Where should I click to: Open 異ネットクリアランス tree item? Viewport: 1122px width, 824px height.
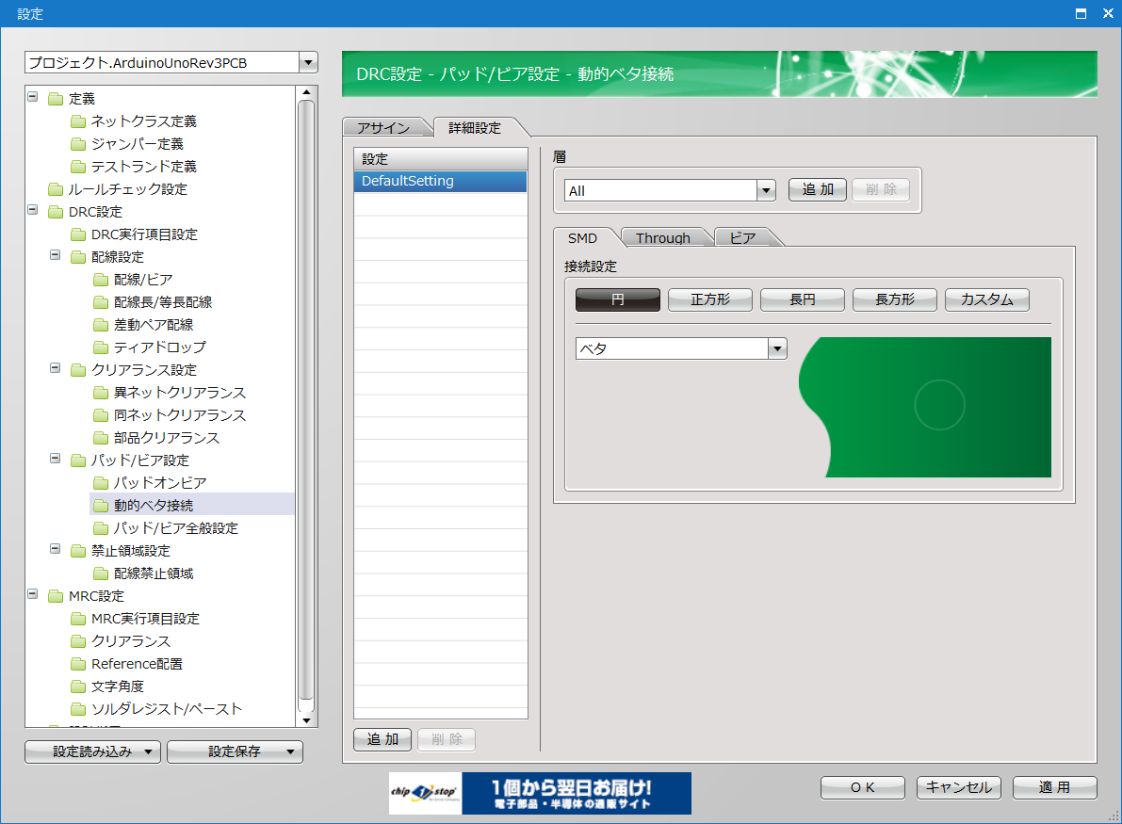[x=179, y=393]
